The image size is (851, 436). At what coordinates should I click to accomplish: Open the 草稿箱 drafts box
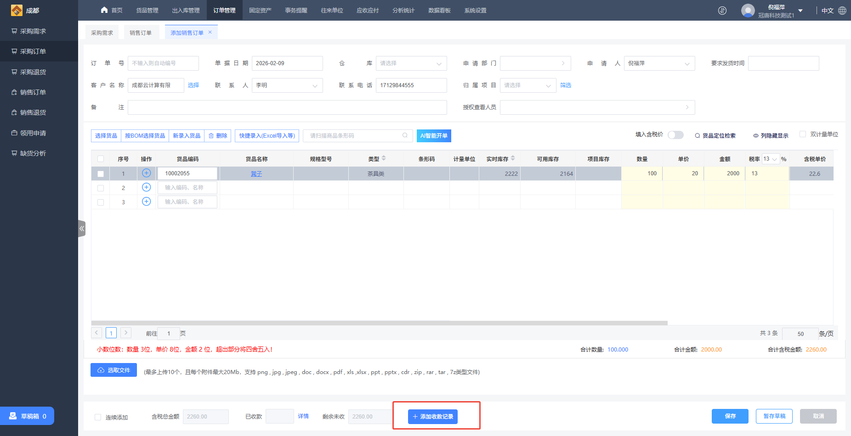tap(27, 416)
